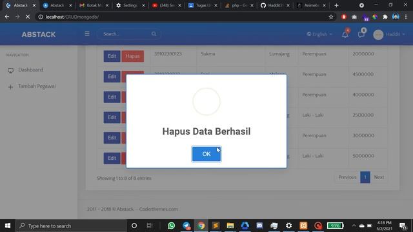
Task: Switch to the Settings browser tab
Action: [x=130, y=5]
